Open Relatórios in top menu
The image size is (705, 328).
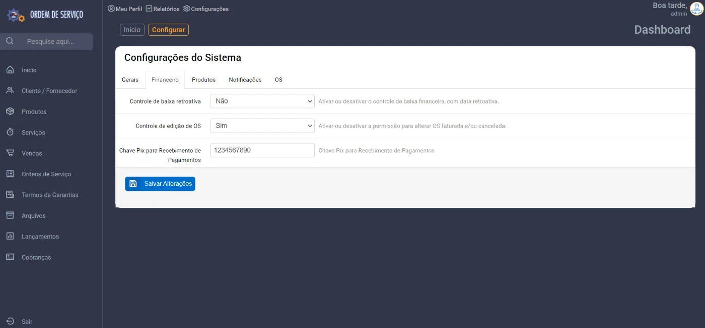tap(163, 9)
